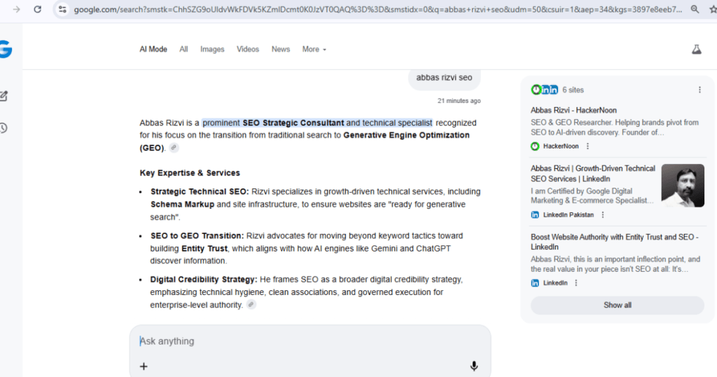Switch to the Images tab
This screenshot has height=377, width=717.
click(x=212, y=50)
